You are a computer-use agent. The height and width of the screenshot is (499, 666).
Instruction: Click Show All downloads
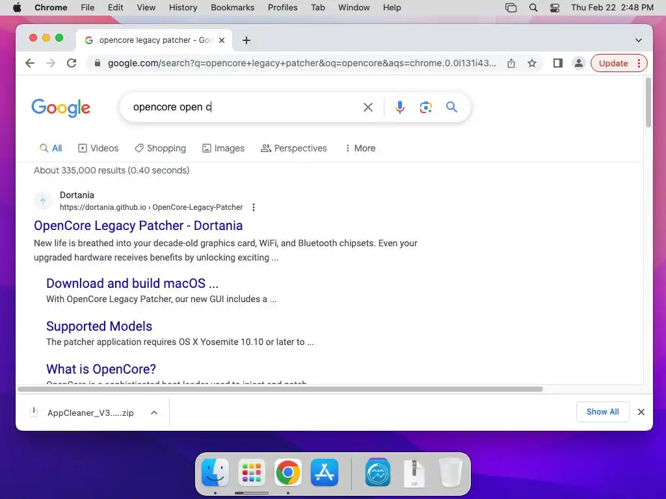click(x=602, y=411)
